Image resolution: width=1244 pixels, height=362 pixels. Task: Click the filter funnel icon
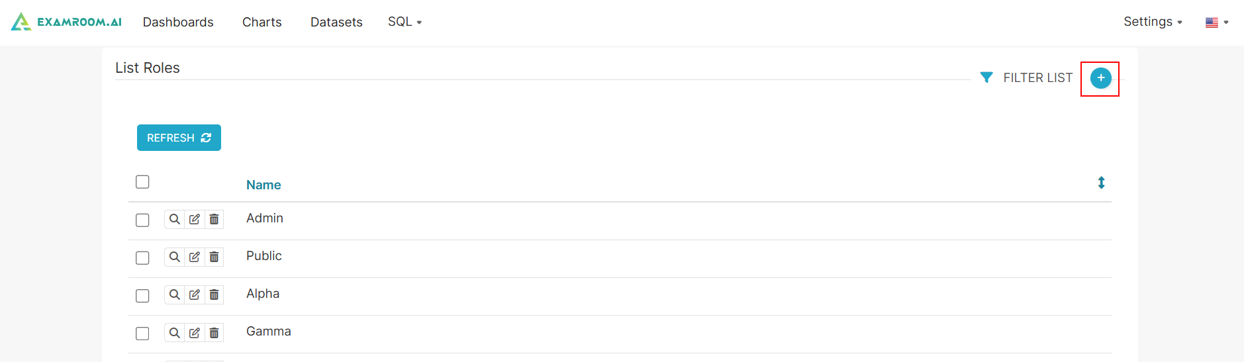pyautogui.click(x=986, y=77)
